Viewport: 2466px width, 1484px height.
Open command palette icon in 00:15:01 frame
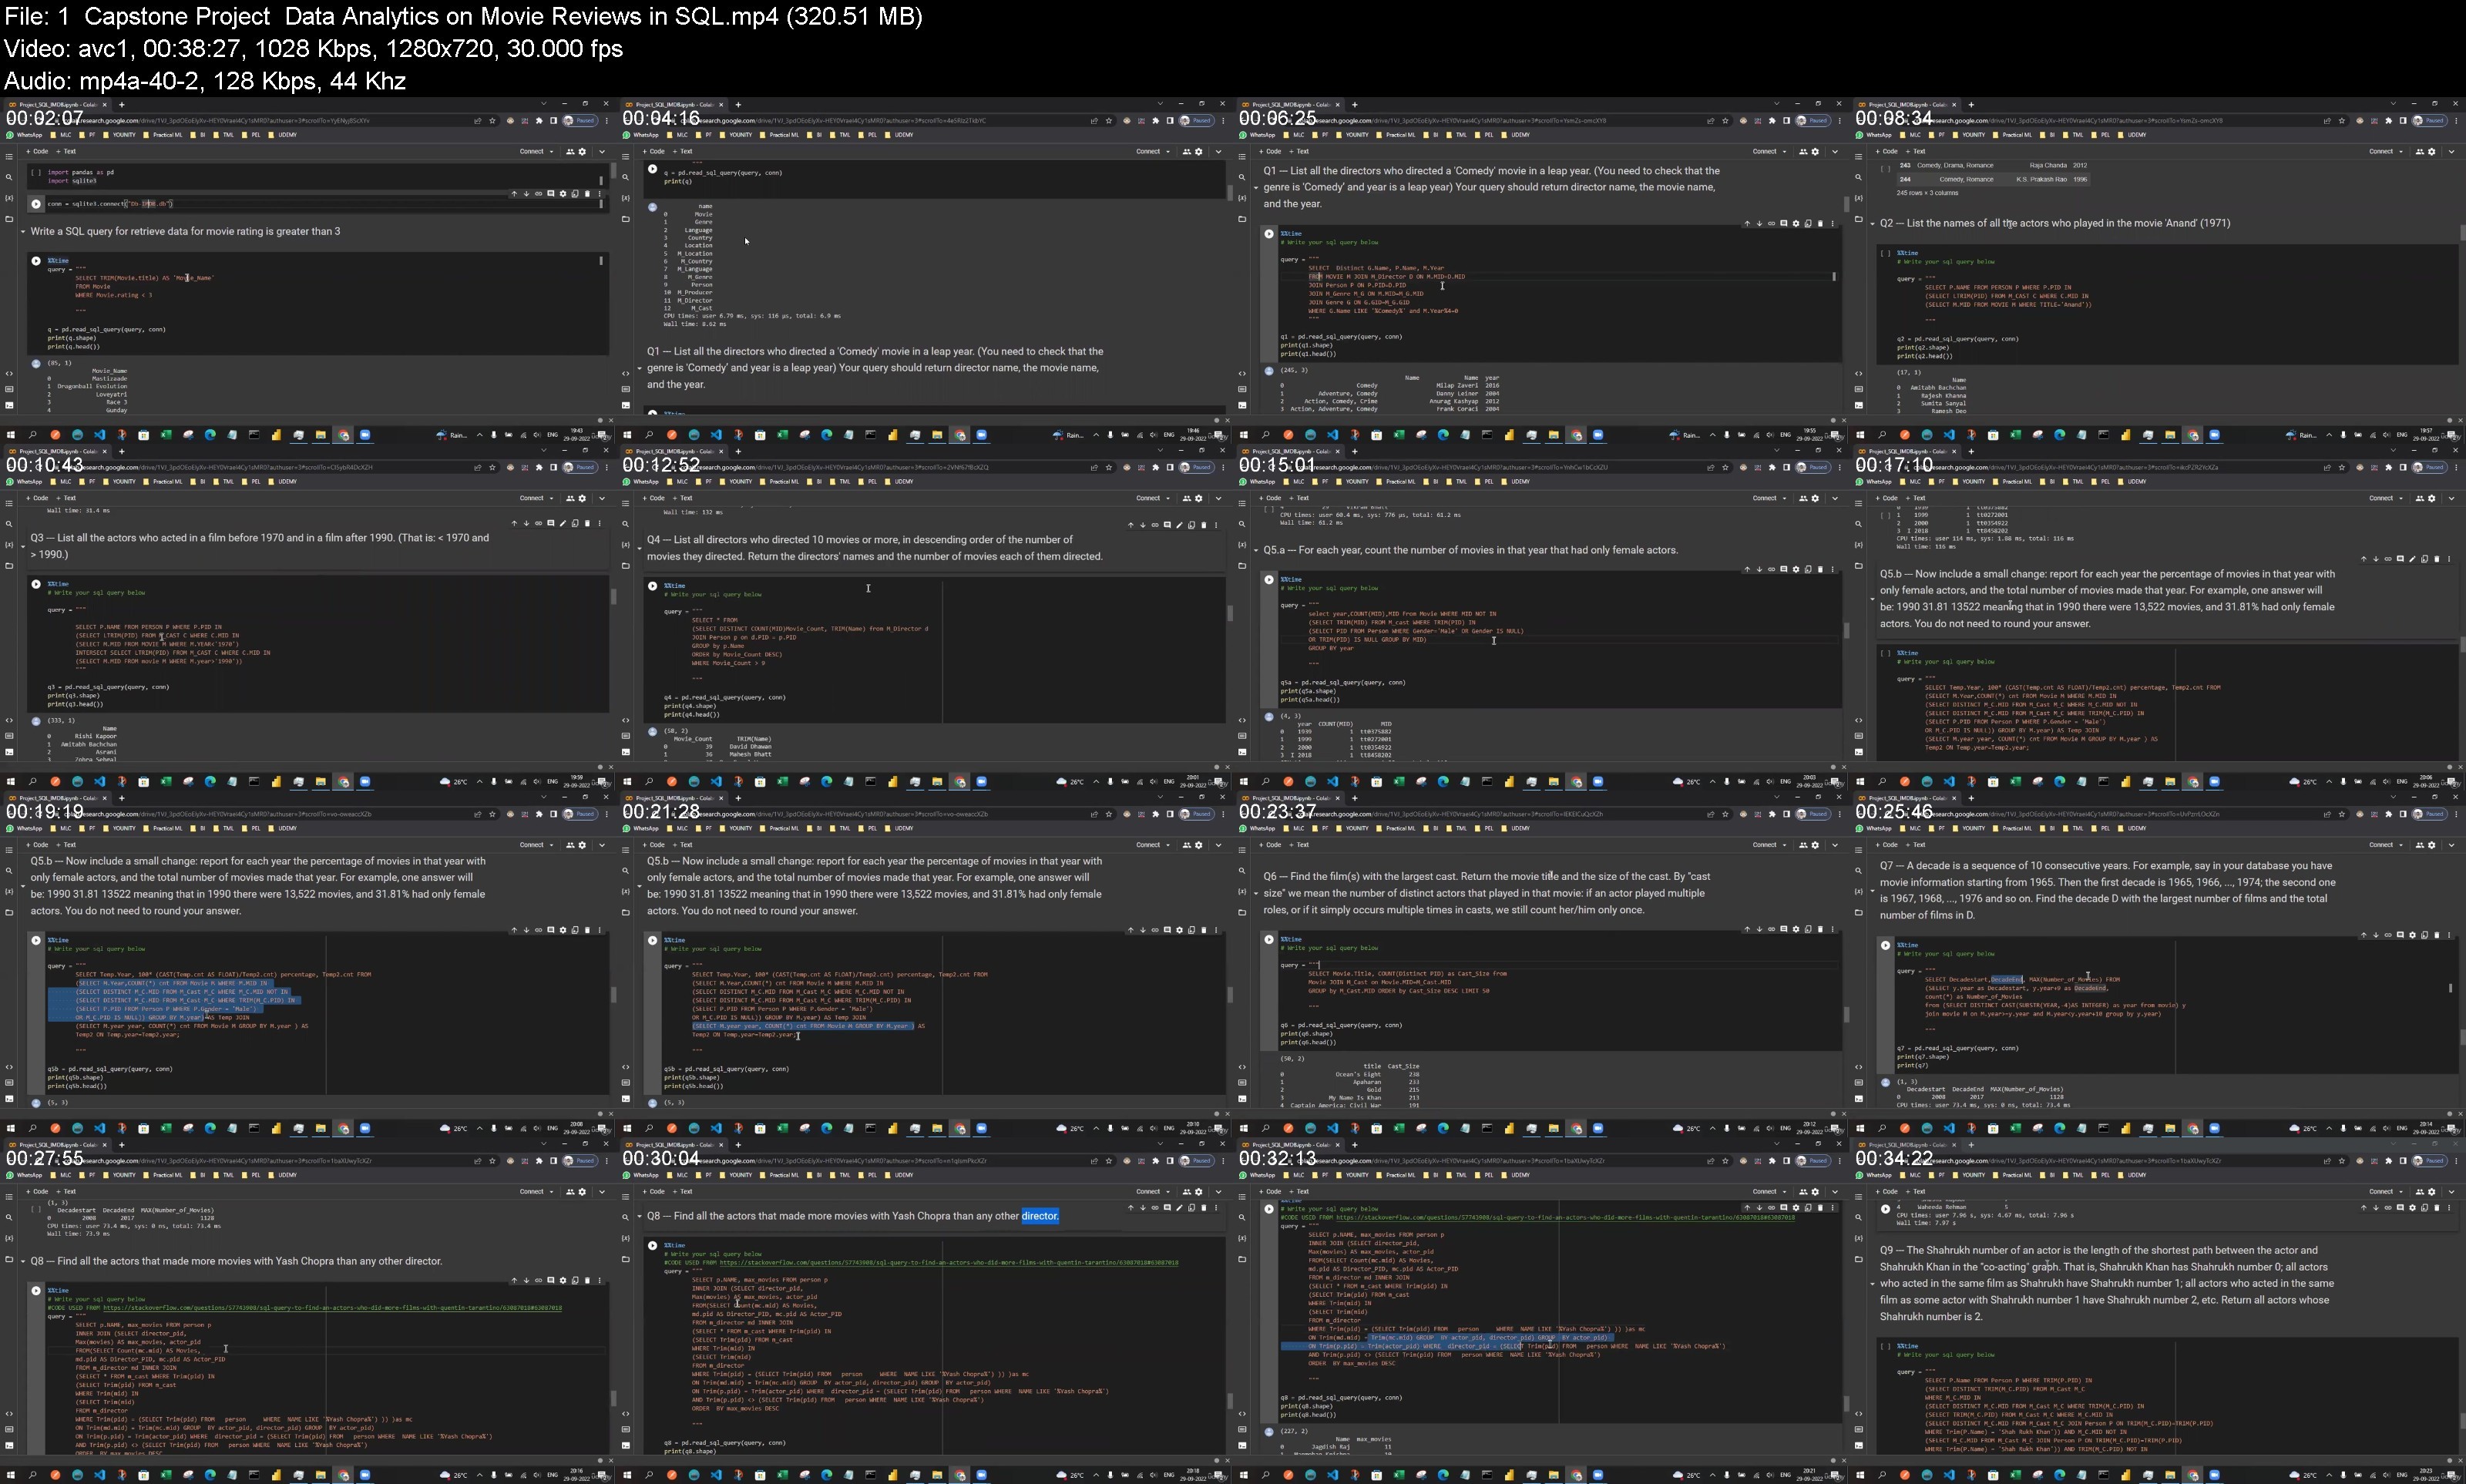(1242, 736)
